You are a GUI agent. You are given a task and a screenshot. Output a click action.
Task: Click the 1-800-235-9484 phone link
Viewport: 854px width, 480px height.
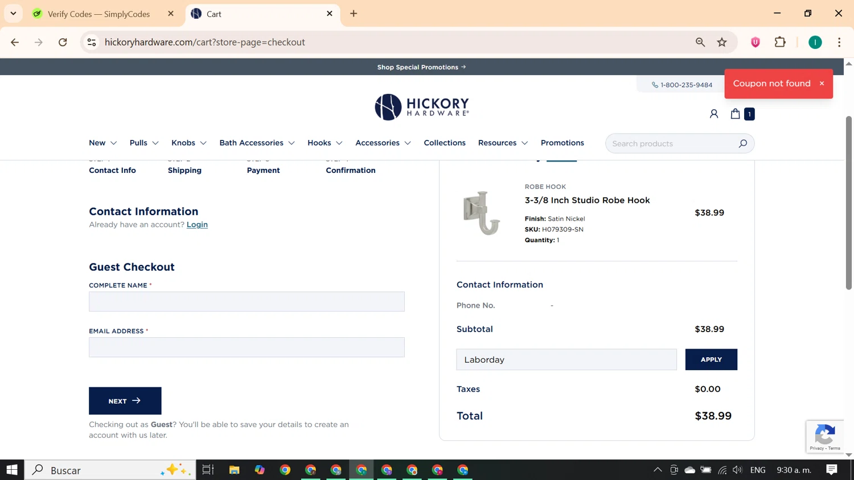(x=682, y=85)
